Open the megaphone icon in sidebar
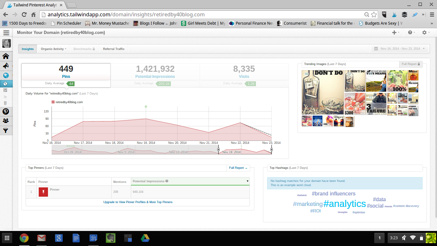437x246 pixels. (6, 66)
